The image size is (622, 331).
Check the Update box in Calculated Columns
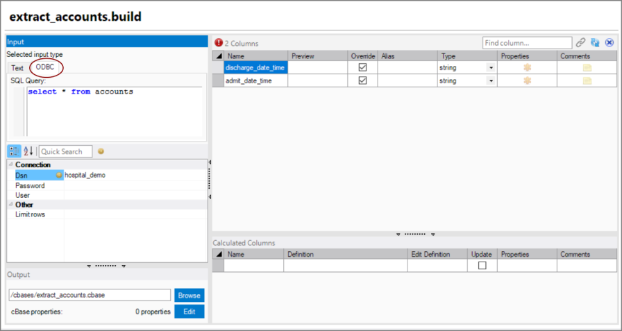point(482,266)
